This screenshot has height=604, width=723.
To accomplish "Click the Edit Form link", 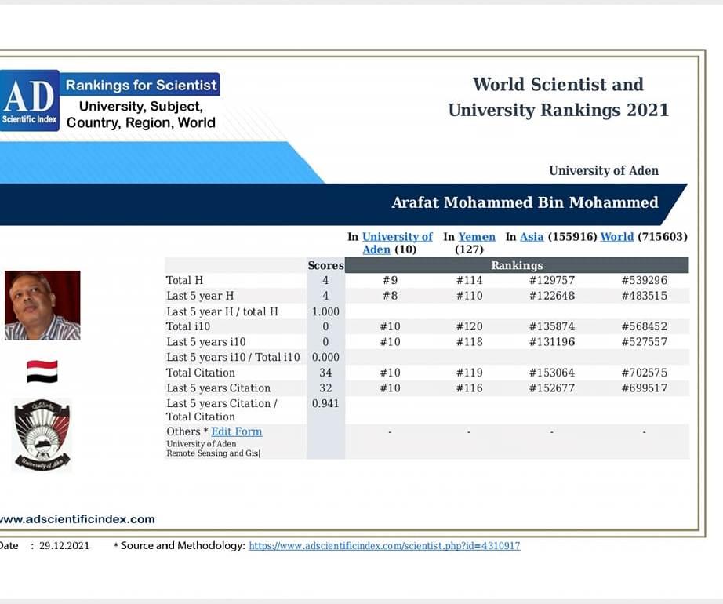I will coord(236,431).
